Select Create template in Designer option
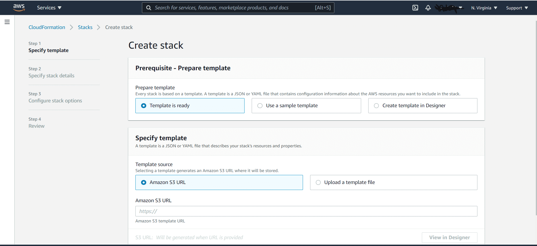Viewport: 537px width, 246px height. (423, 106)
